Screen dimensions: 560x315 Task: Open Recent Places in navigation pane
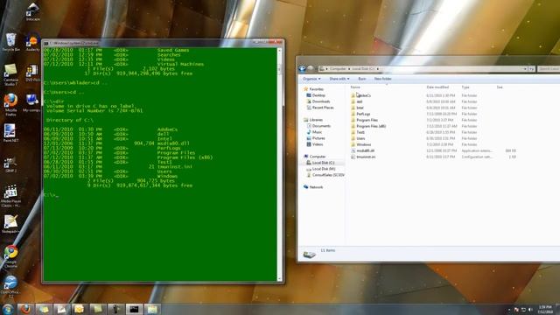tap(320, 108)
